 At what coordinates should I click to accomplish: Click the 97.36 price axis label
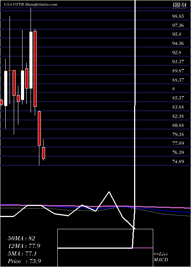click(x=178, y=26)
